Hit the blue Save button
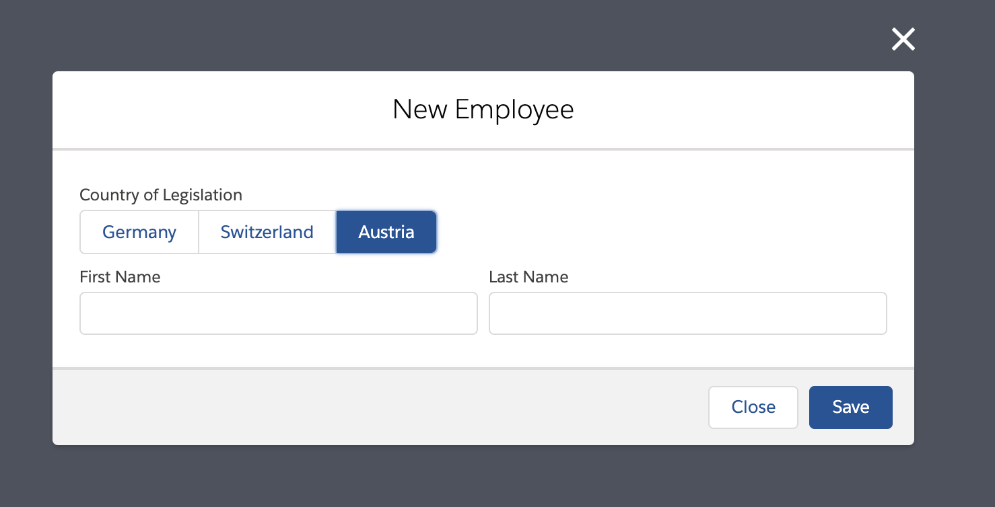The height and width of the screenshot is (507, 995). [850, 407]
